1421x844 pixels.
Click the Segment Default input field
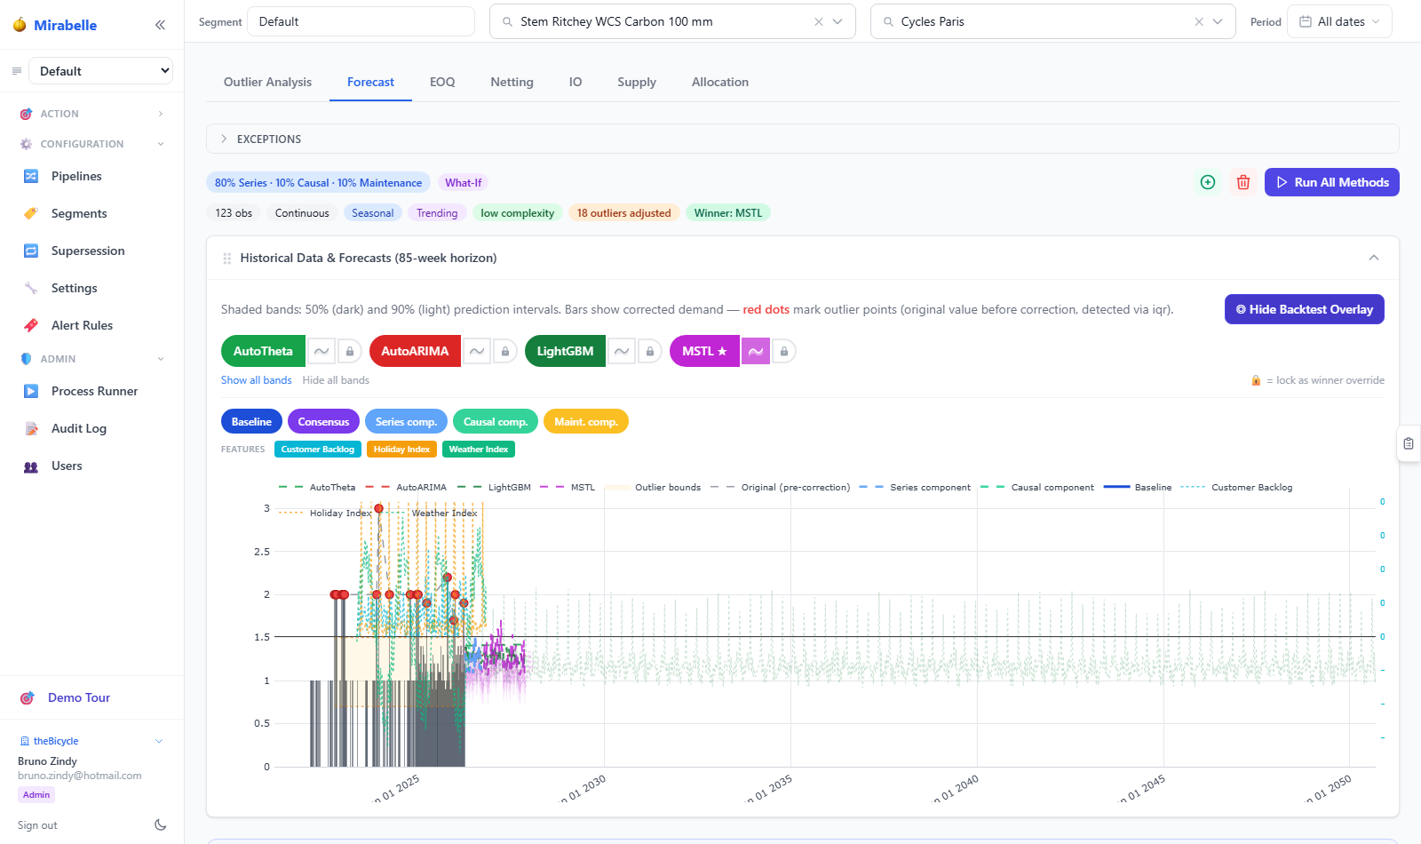361,21
